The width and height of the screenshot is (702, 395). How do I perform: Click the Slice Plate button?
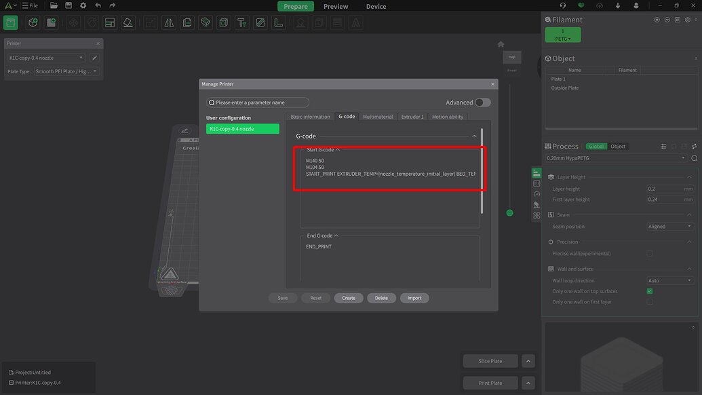click(490, 360)
